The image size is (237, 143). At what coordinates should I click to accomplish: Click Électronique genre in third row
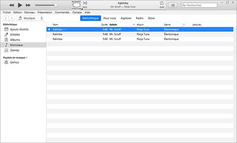coord(171,39)
